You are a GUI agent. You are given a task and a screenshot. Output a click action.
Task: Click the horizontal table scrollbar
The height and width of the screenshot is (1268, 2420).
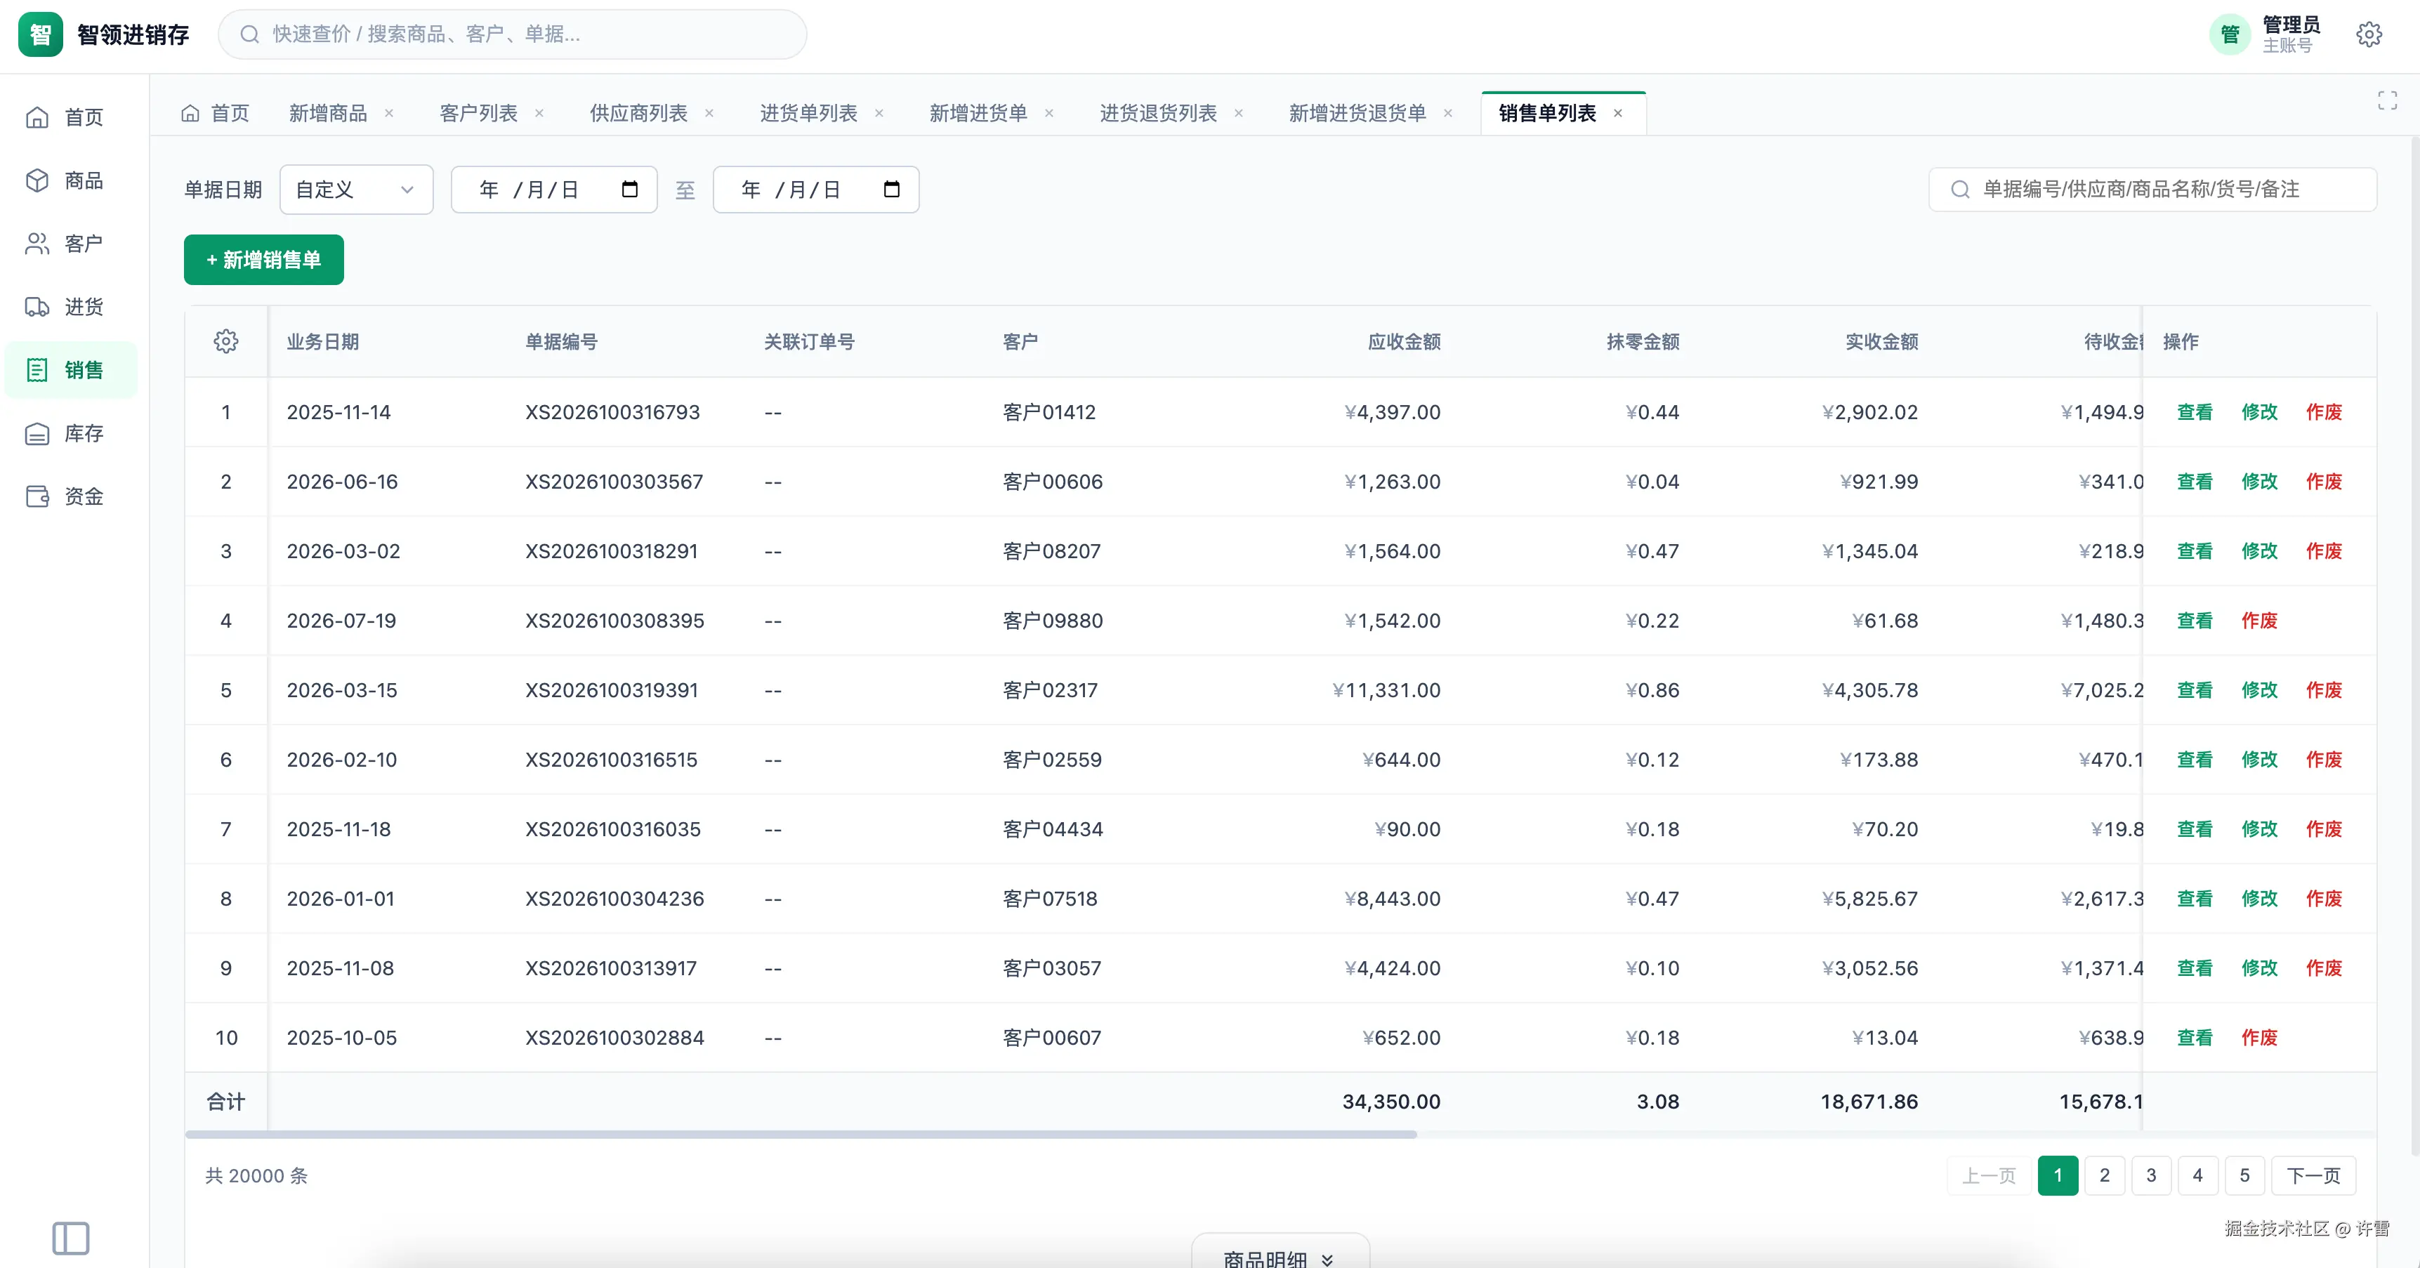coord(801,1135)
